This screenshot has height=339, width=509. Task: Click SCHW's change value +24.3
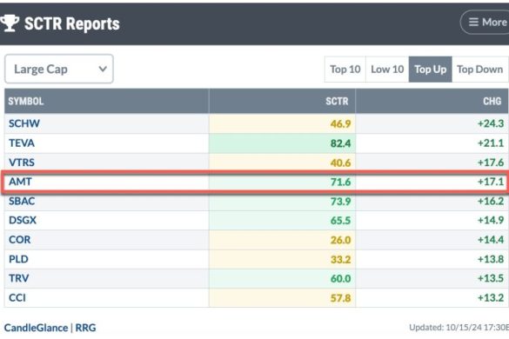(x=491, y=123)
